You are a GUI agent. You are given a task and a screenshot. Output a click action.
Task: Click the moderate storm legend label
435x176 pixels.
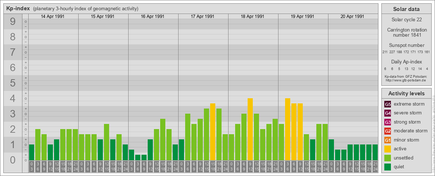pos(411,131)
